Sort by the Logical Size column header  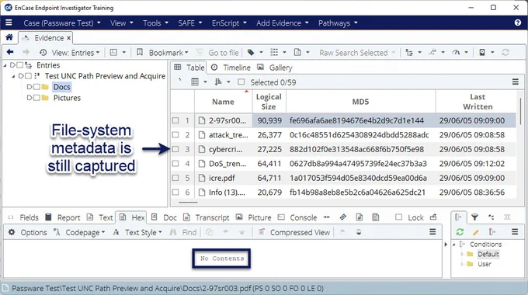[269, 102]
